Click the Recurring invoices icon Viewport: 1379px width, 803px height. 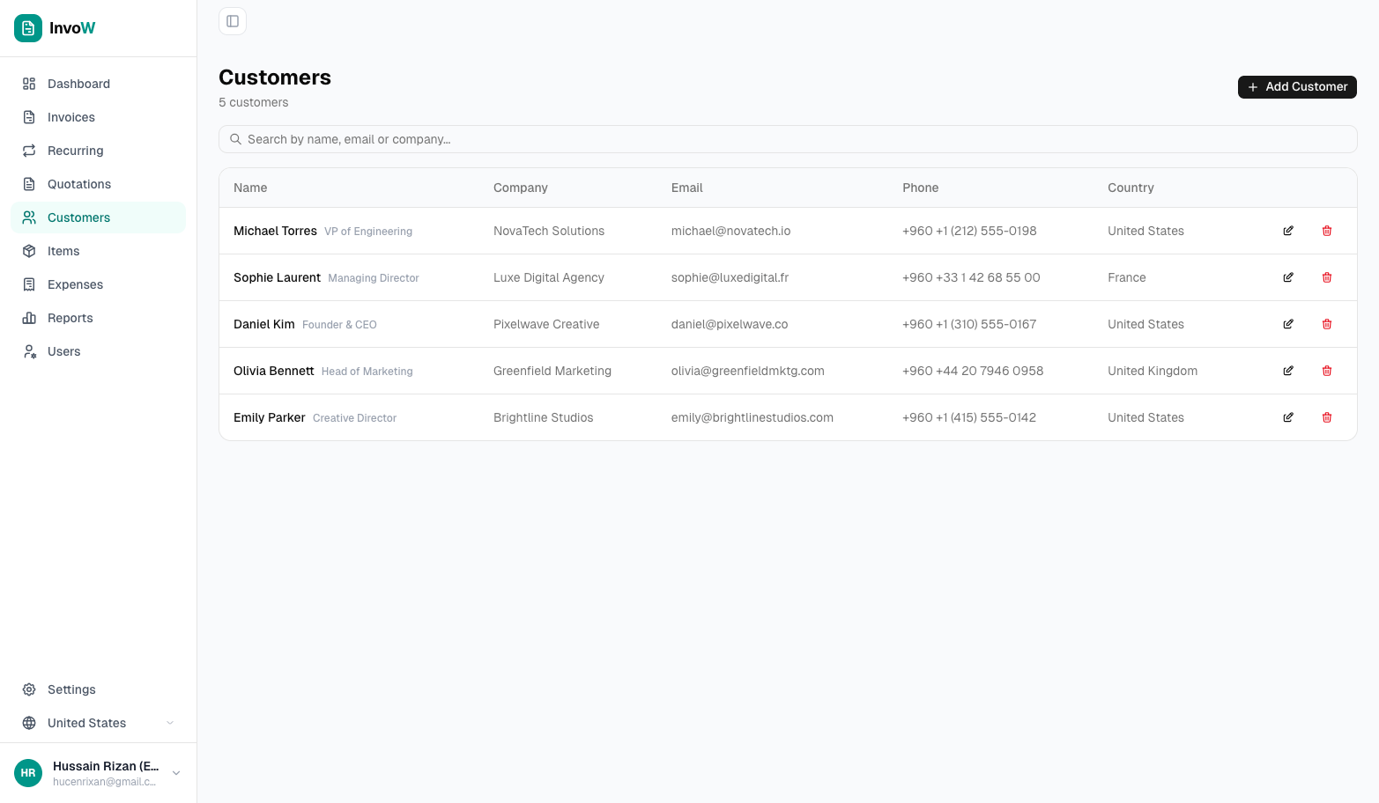tap(29, 151)
